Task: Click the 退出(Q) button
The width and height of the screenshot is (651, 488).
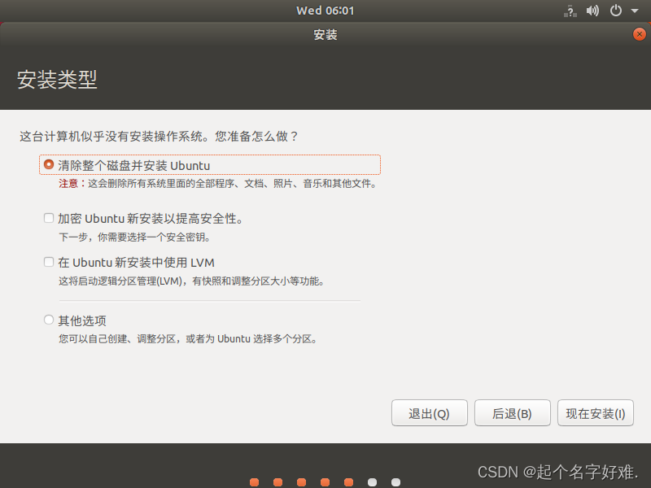Action: pos(430,413)
